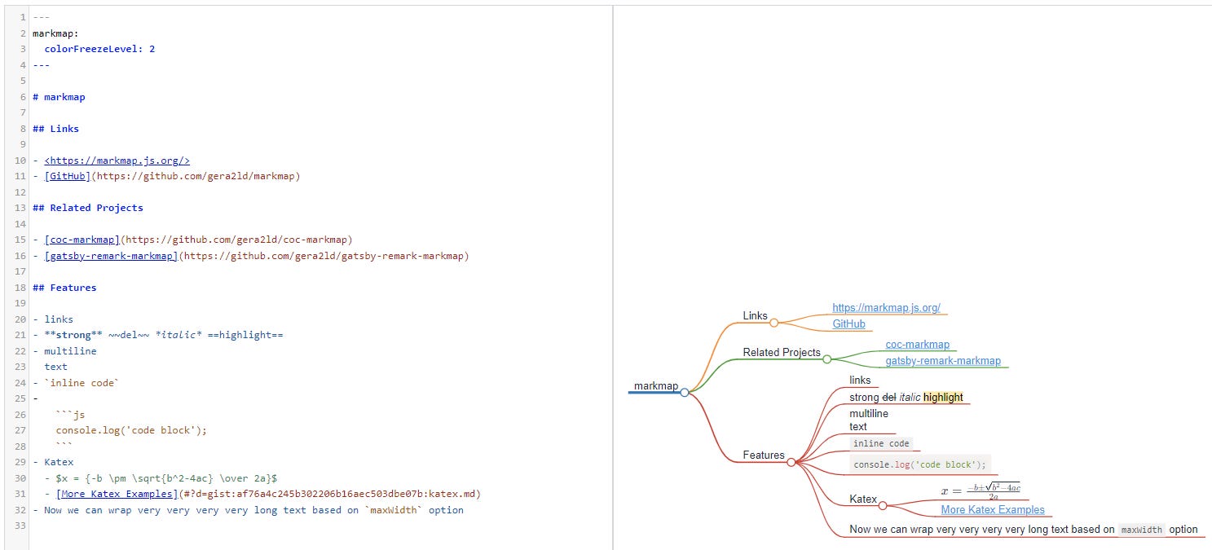The height and width of the screenshot is (550, 1212).
Task: Open the https://markmap.js.org/ link in the mindmap
Action: [x=887, y=308]
